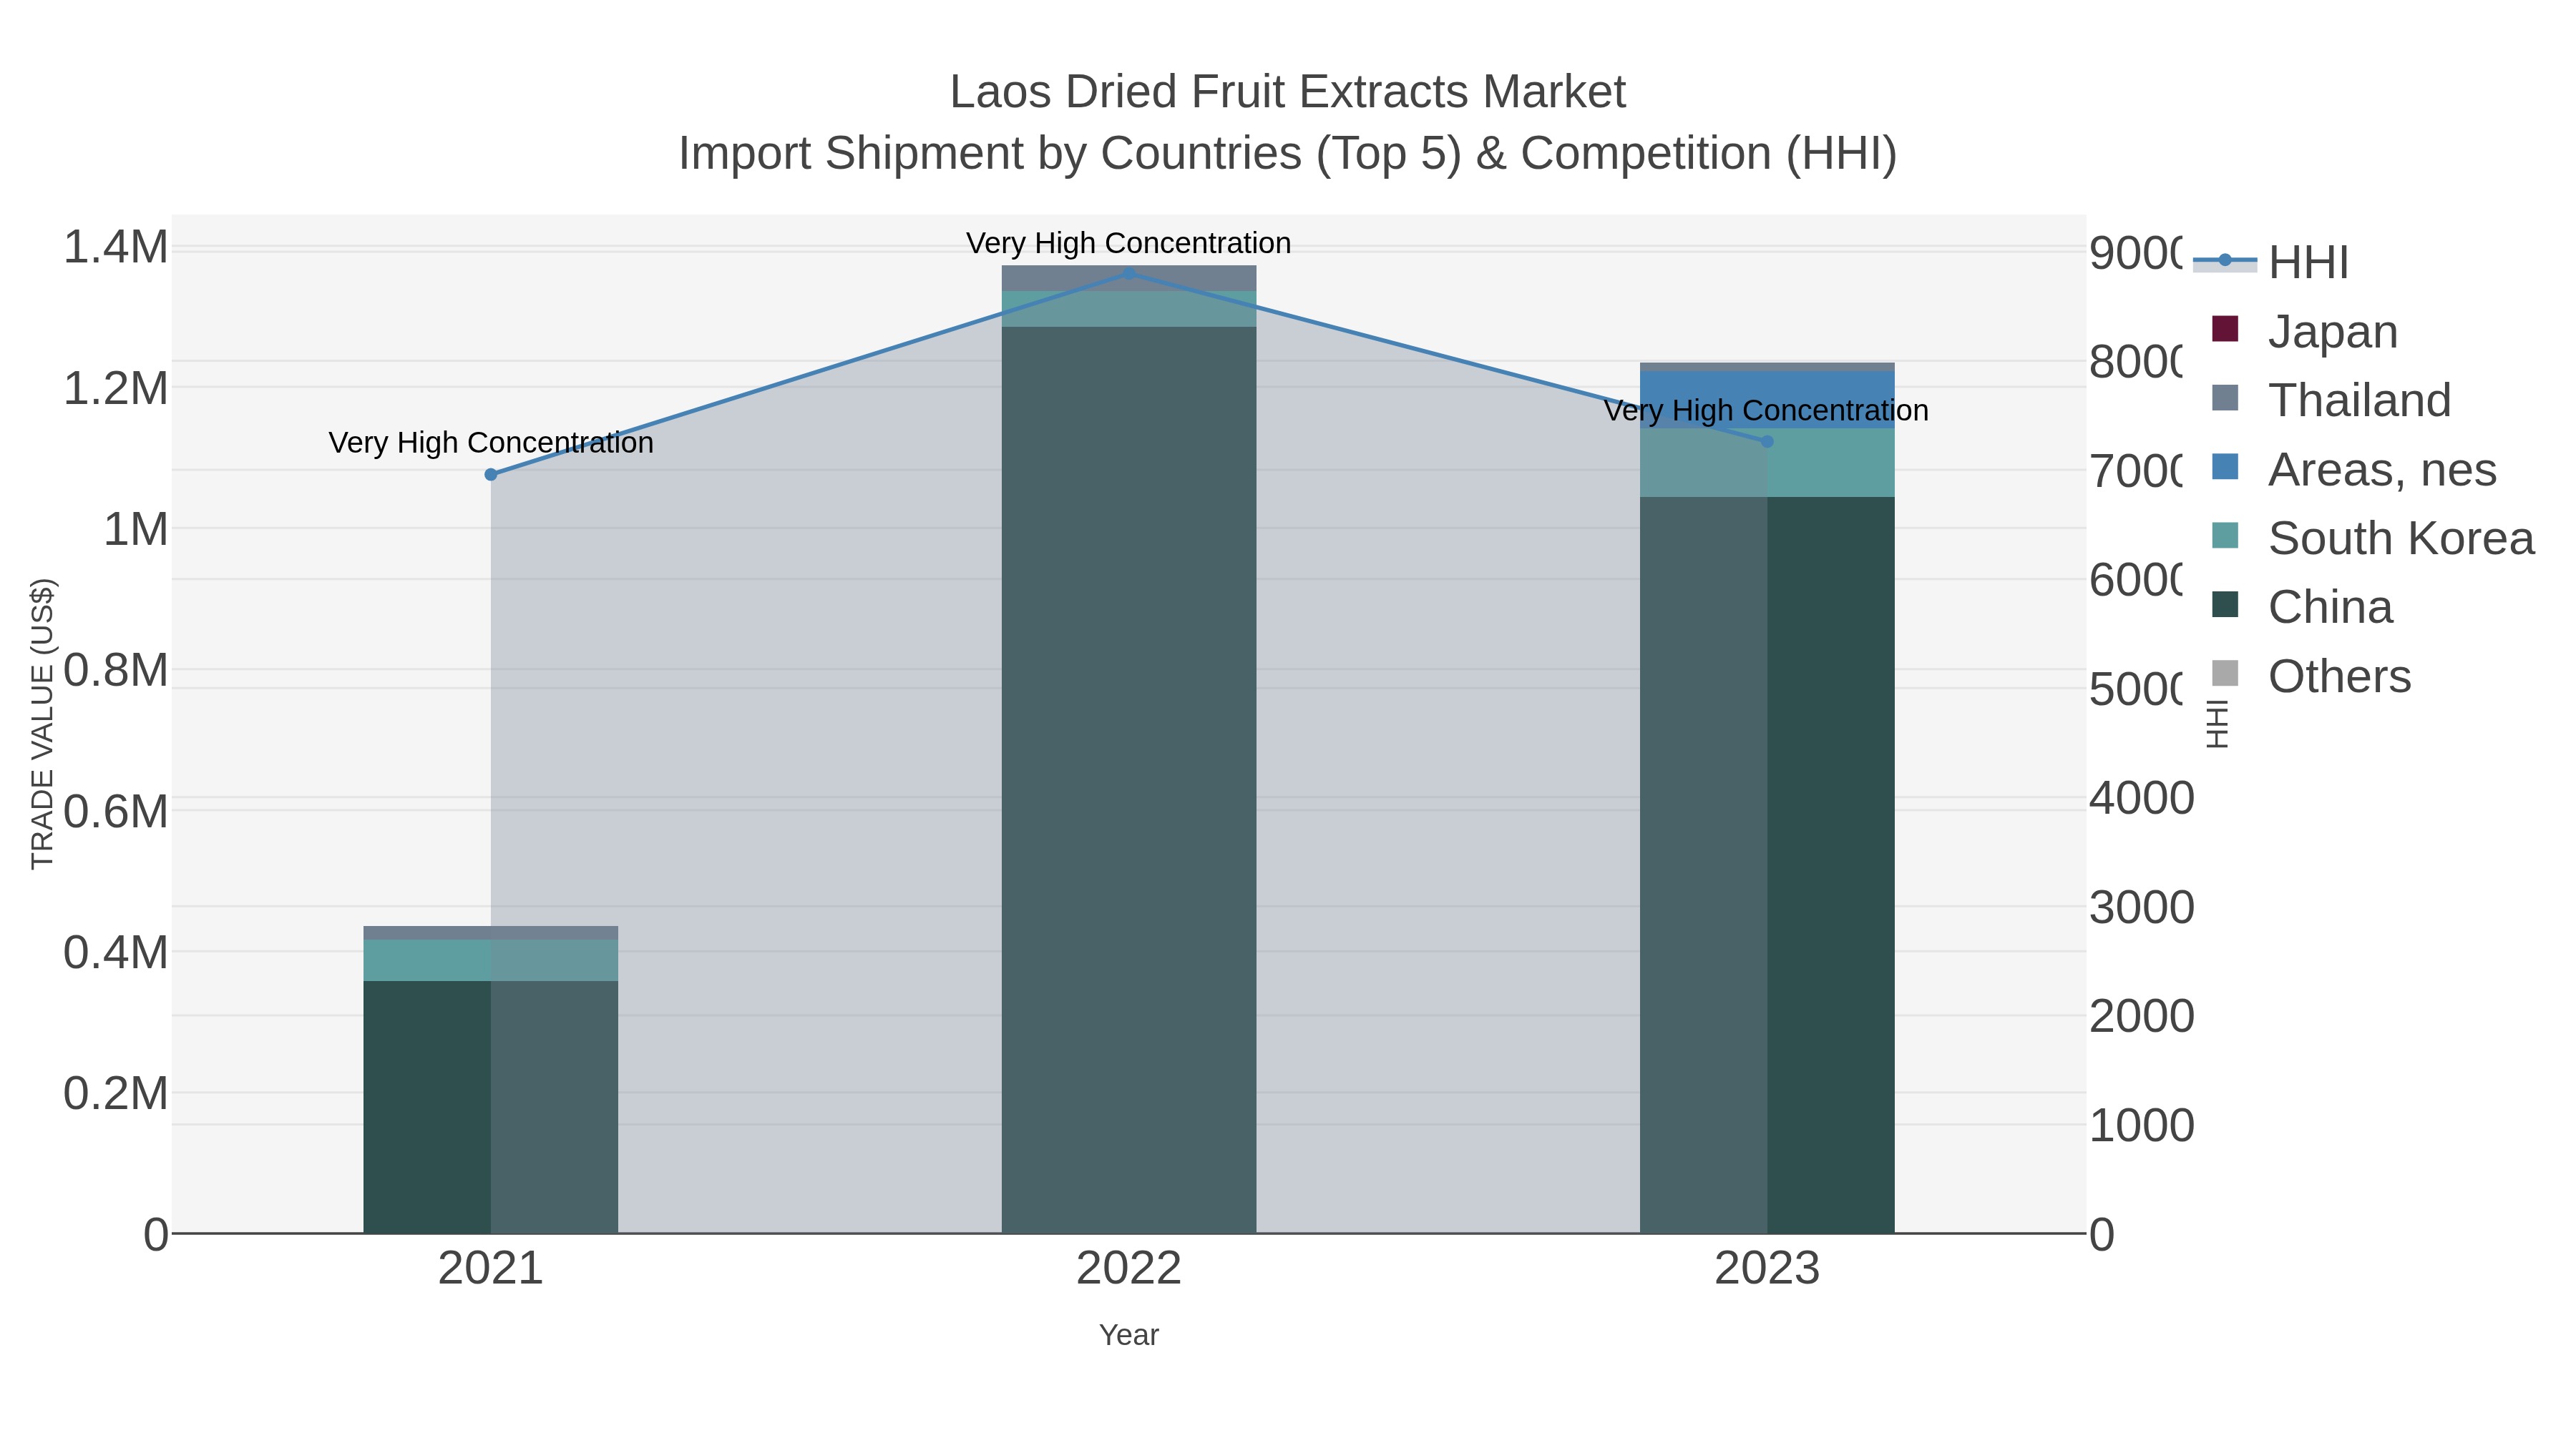Click the 2023 China bar segment
The image size is (2576, 1448).
[1767, 865]
